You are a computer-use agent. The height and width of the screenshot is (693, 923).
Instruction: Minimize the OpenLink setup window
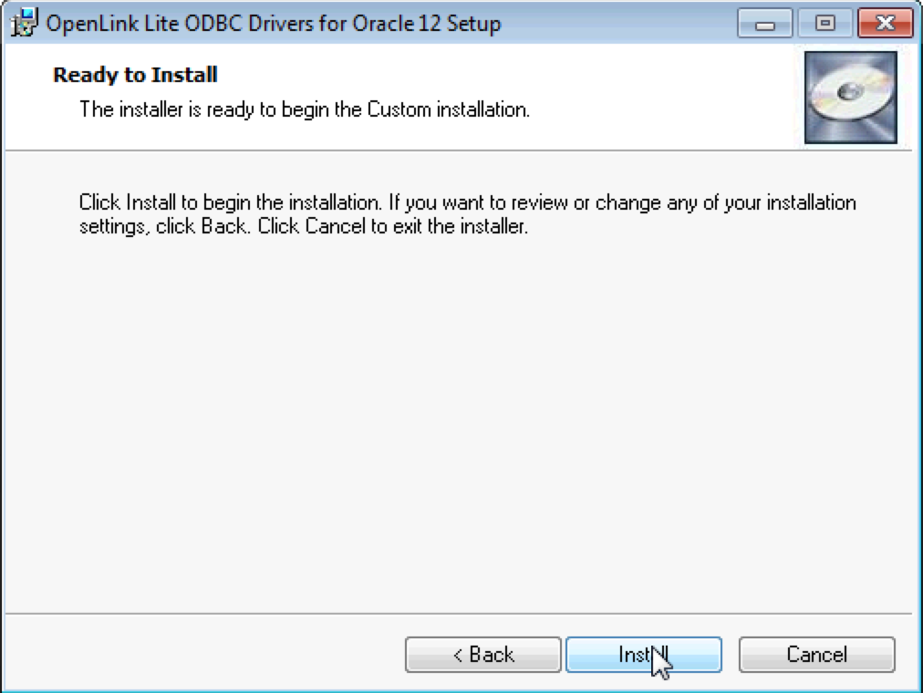(764, 24)
